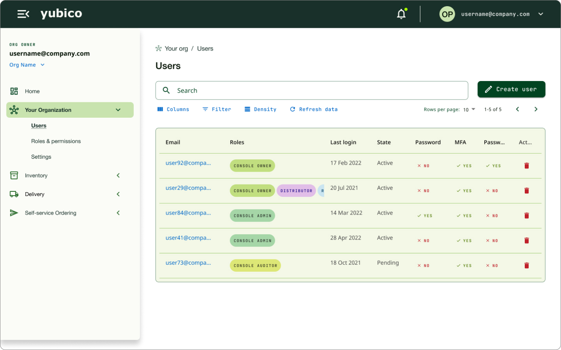This screenshot has height=350, width=561.
Task: Click the OP profile avatar
Action: coord(447,14)
